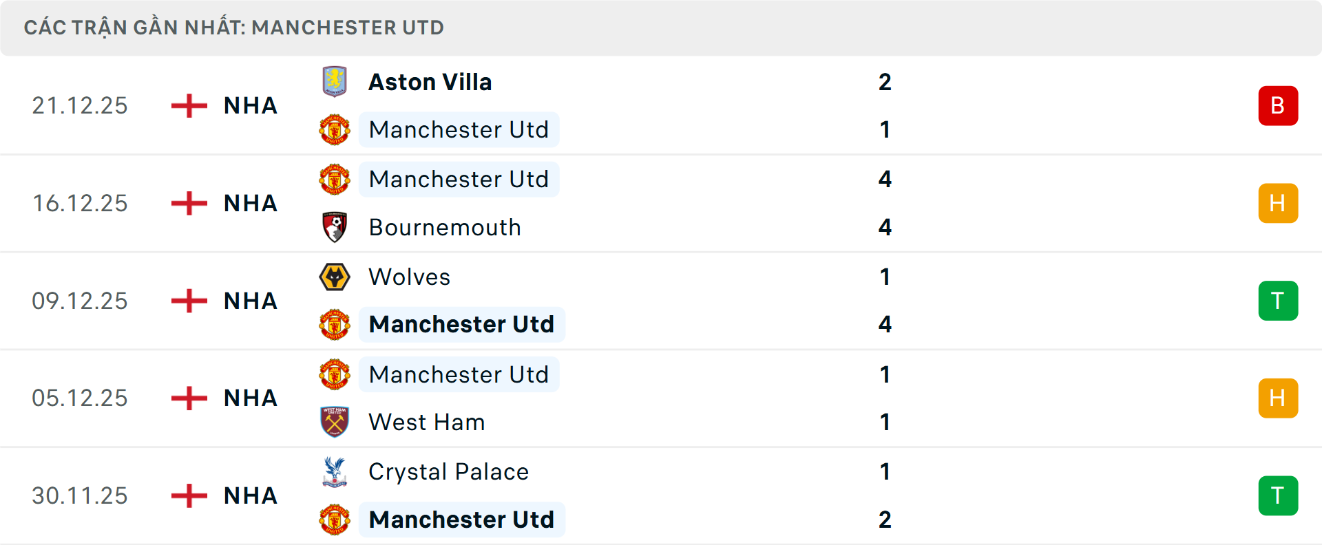This screenshot has width=1322, height=545.
Task: Click green T badge for Wolves match
Action: point(1278,301)
